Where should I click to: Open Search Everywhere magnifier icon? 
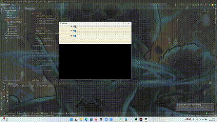[x=210, y=5]
